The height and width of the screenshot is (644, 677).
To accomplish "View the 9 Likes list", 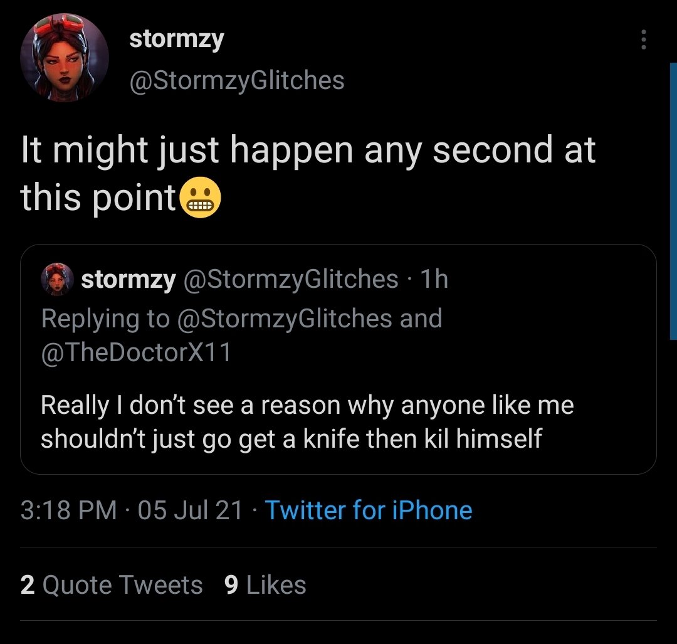I will (x=265, y=585).
